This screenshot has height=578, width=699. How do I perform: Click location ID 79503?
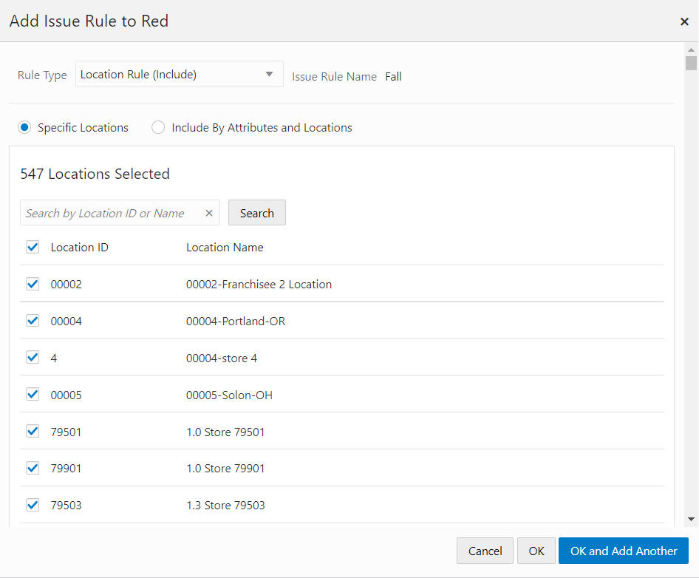click(66, 506)
